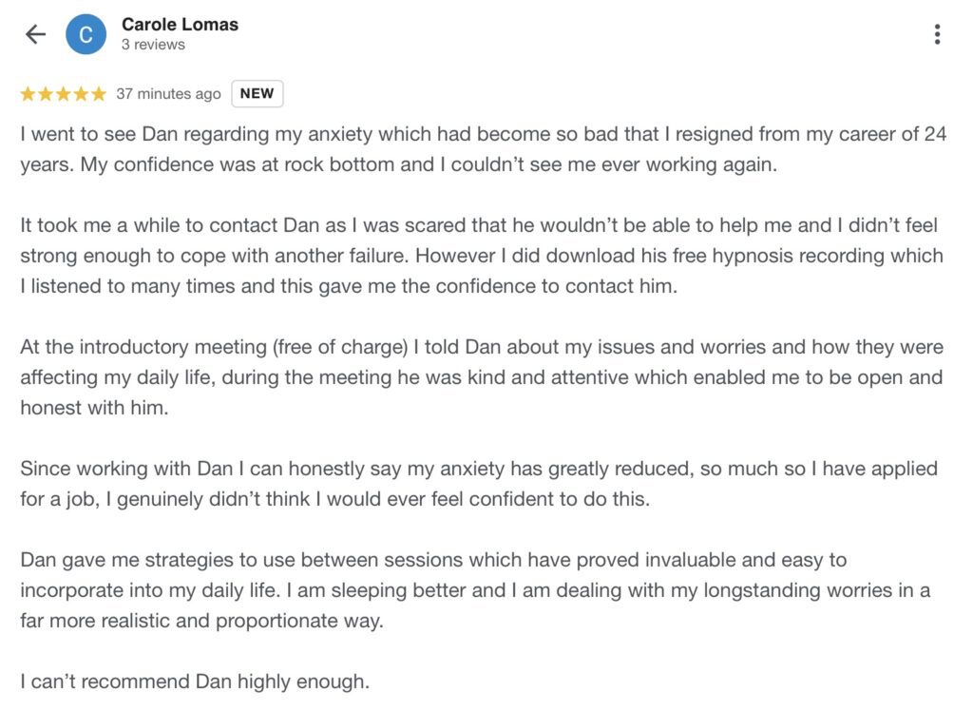The image size is (973, 711).
Task: Click the third yellow rating star
Action: (x=63, y=94)
